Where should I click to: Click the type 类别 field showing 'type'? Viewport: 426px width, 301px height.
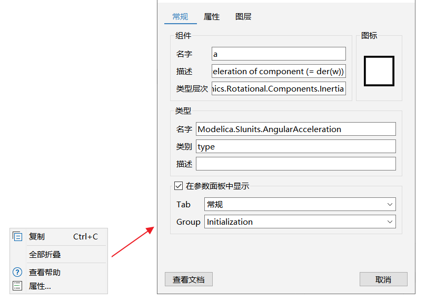295,146
